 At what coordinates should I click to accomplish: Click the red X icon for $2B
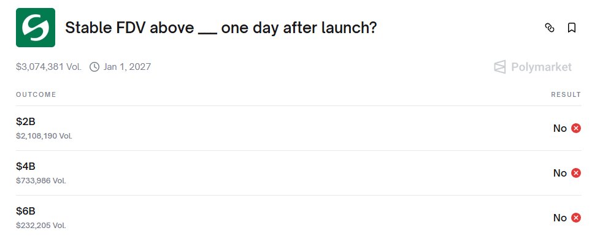(x=576, y=128)
